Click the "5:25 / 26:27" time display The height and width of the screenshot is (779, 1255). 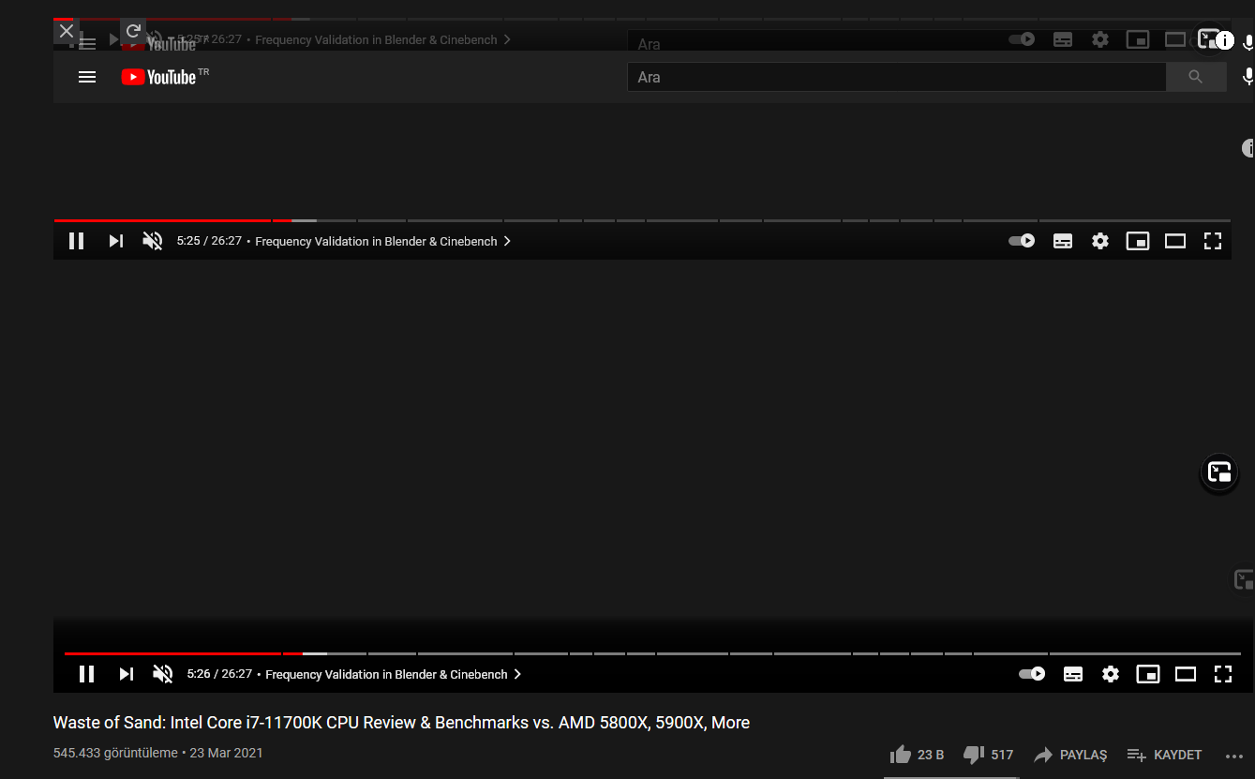(x=209, y=241)
